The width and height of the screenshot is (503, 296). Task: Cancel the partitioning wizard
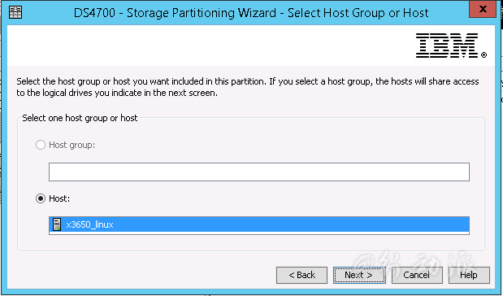(x=417, y=275)
